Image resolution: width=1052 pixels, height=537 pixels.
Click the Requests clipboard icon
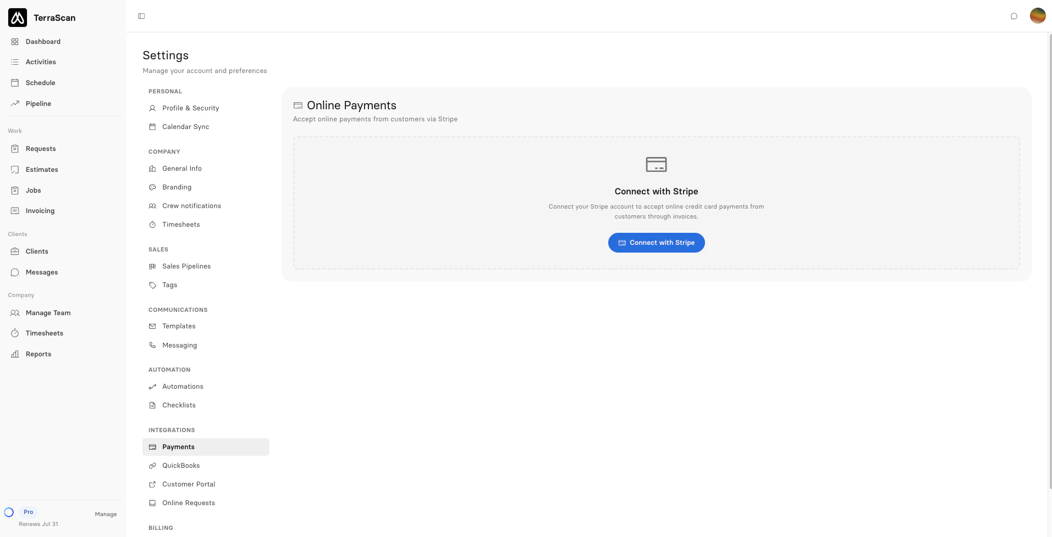(x=15, y=149)
